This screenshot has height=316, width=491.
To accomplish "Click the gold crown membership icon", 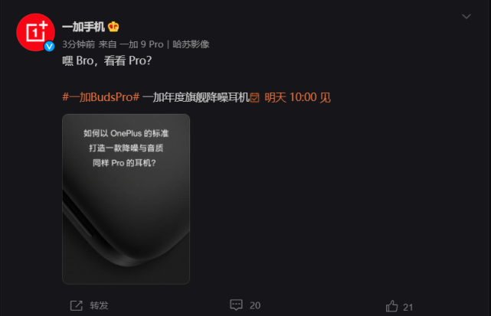I will 113,27.
